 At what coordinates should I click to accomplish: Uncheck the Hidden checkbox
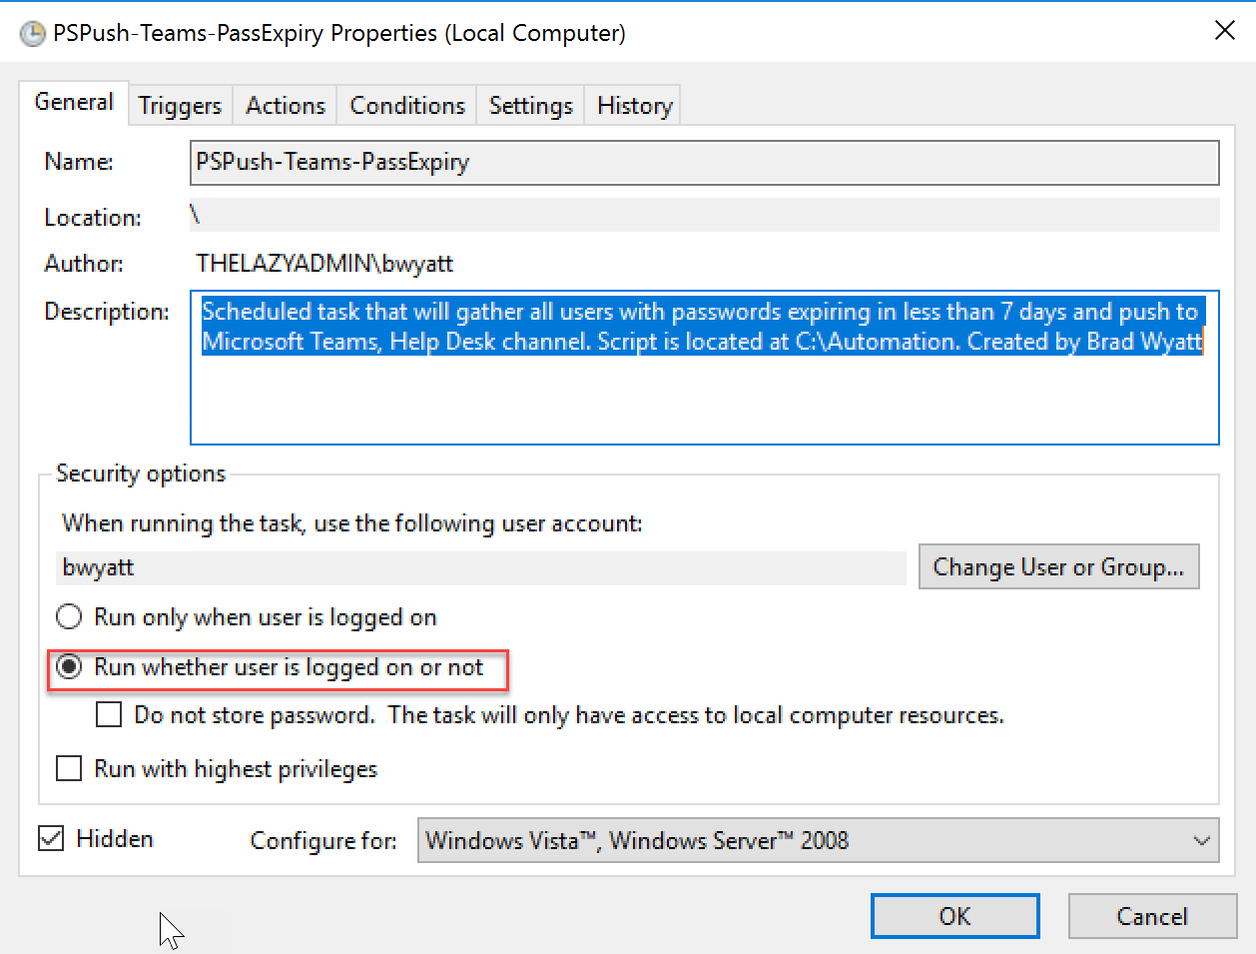pos(51,838)
